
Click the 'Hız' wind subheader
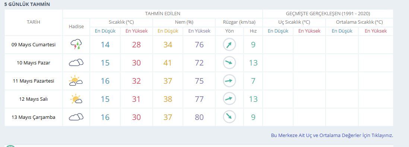tap(253, 31)
